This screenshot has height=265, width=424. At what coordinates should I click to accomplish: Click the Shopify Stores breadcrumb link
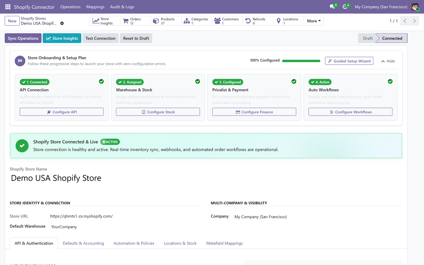[33, 18]
